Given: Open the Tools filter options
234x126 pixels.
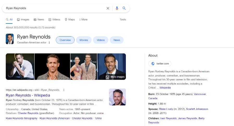Looking at the screenshot, I should pos(123,20).
